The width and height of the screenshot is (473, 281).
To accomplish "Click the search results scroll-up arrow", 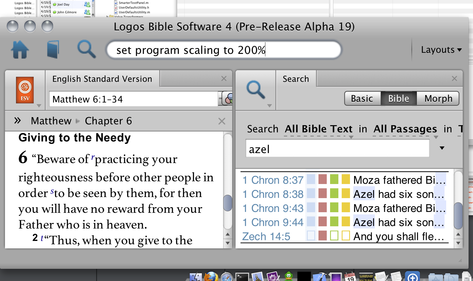I will click(458, 234).
